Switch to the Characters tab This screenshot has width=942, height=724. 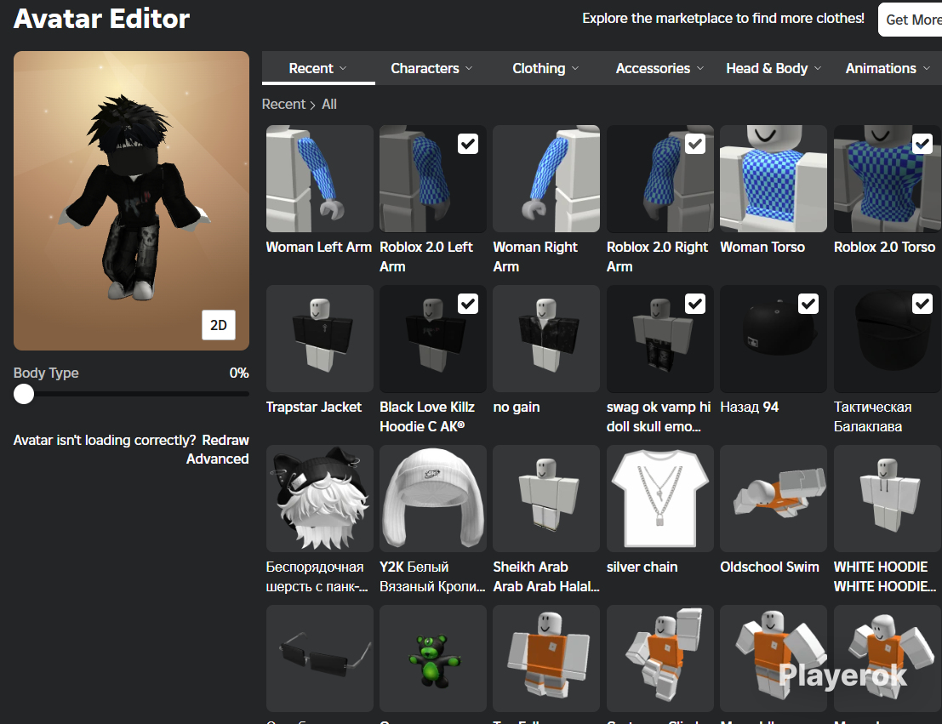click(431, 68)
